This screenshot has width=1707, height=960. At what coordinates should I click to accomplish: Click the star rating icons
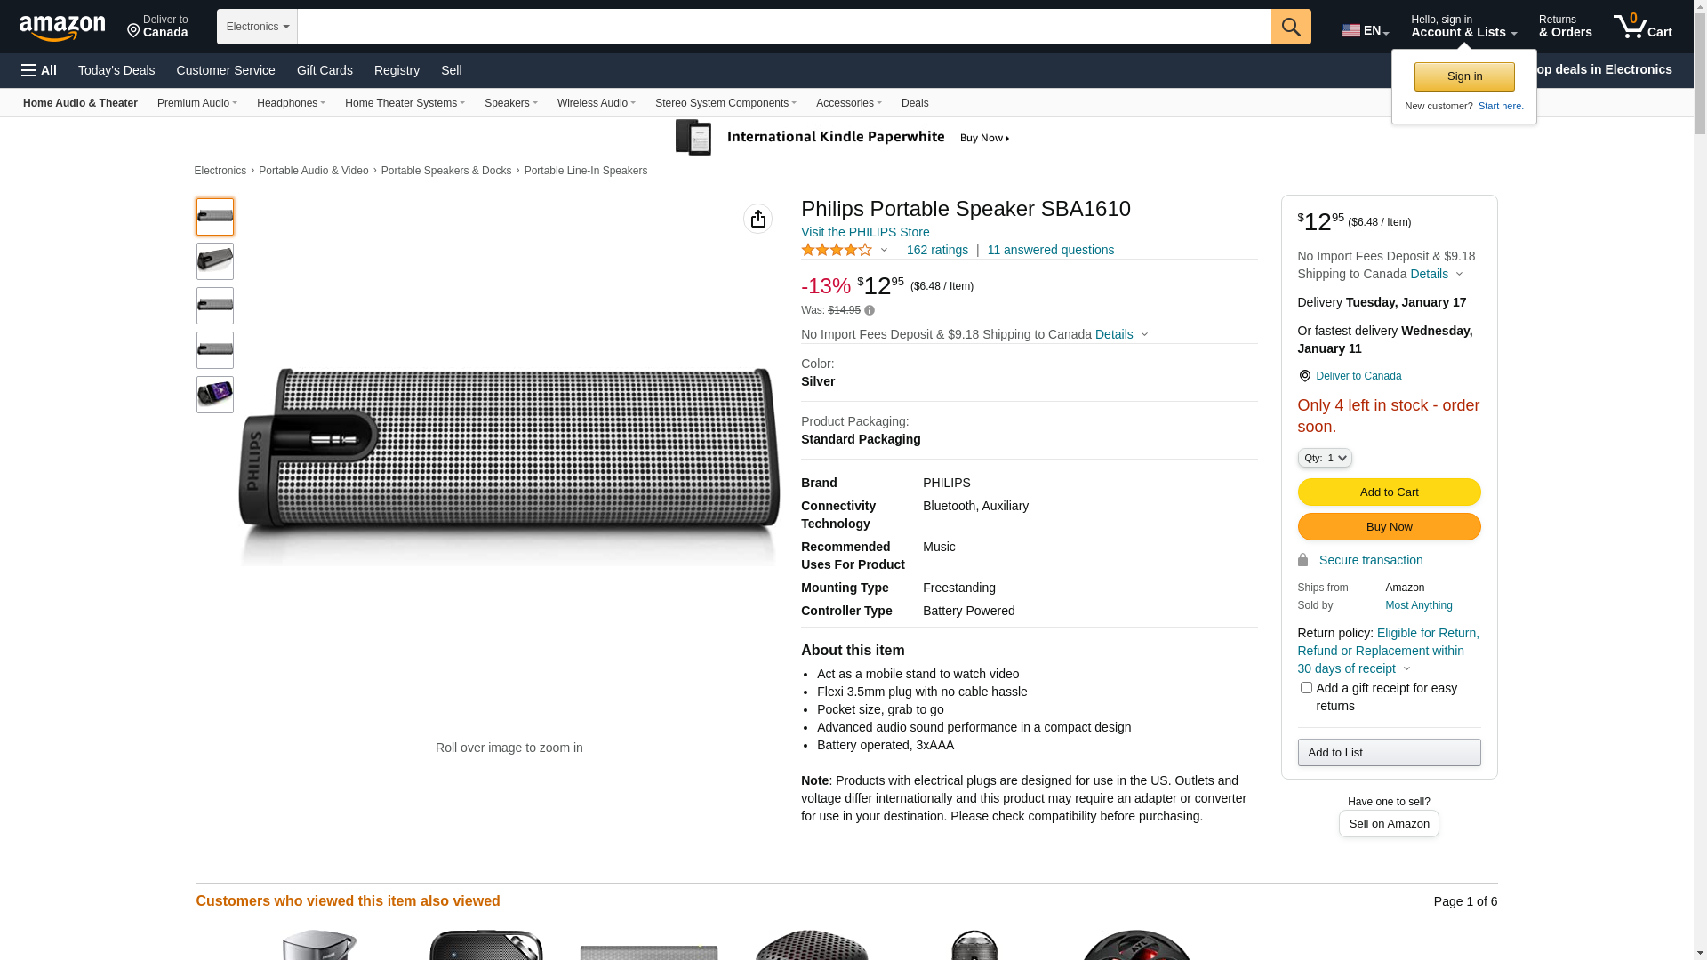pyautogui.click(x=837, y=250)
